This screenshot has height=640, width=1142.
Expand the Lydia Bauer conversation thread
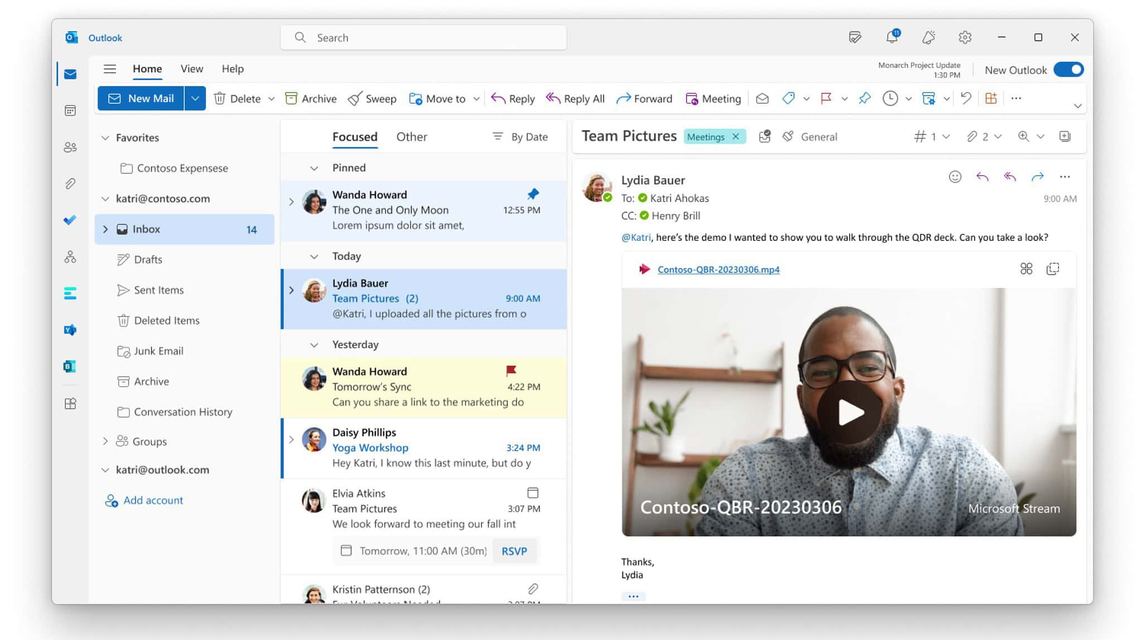[x=291, y=290]
